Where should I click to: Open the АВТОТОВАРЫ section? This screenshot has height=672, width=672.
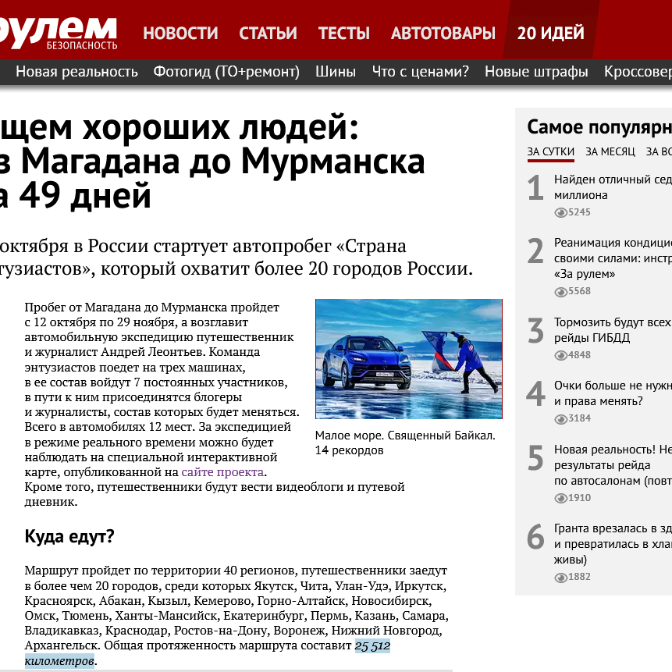tap(443, 33)
